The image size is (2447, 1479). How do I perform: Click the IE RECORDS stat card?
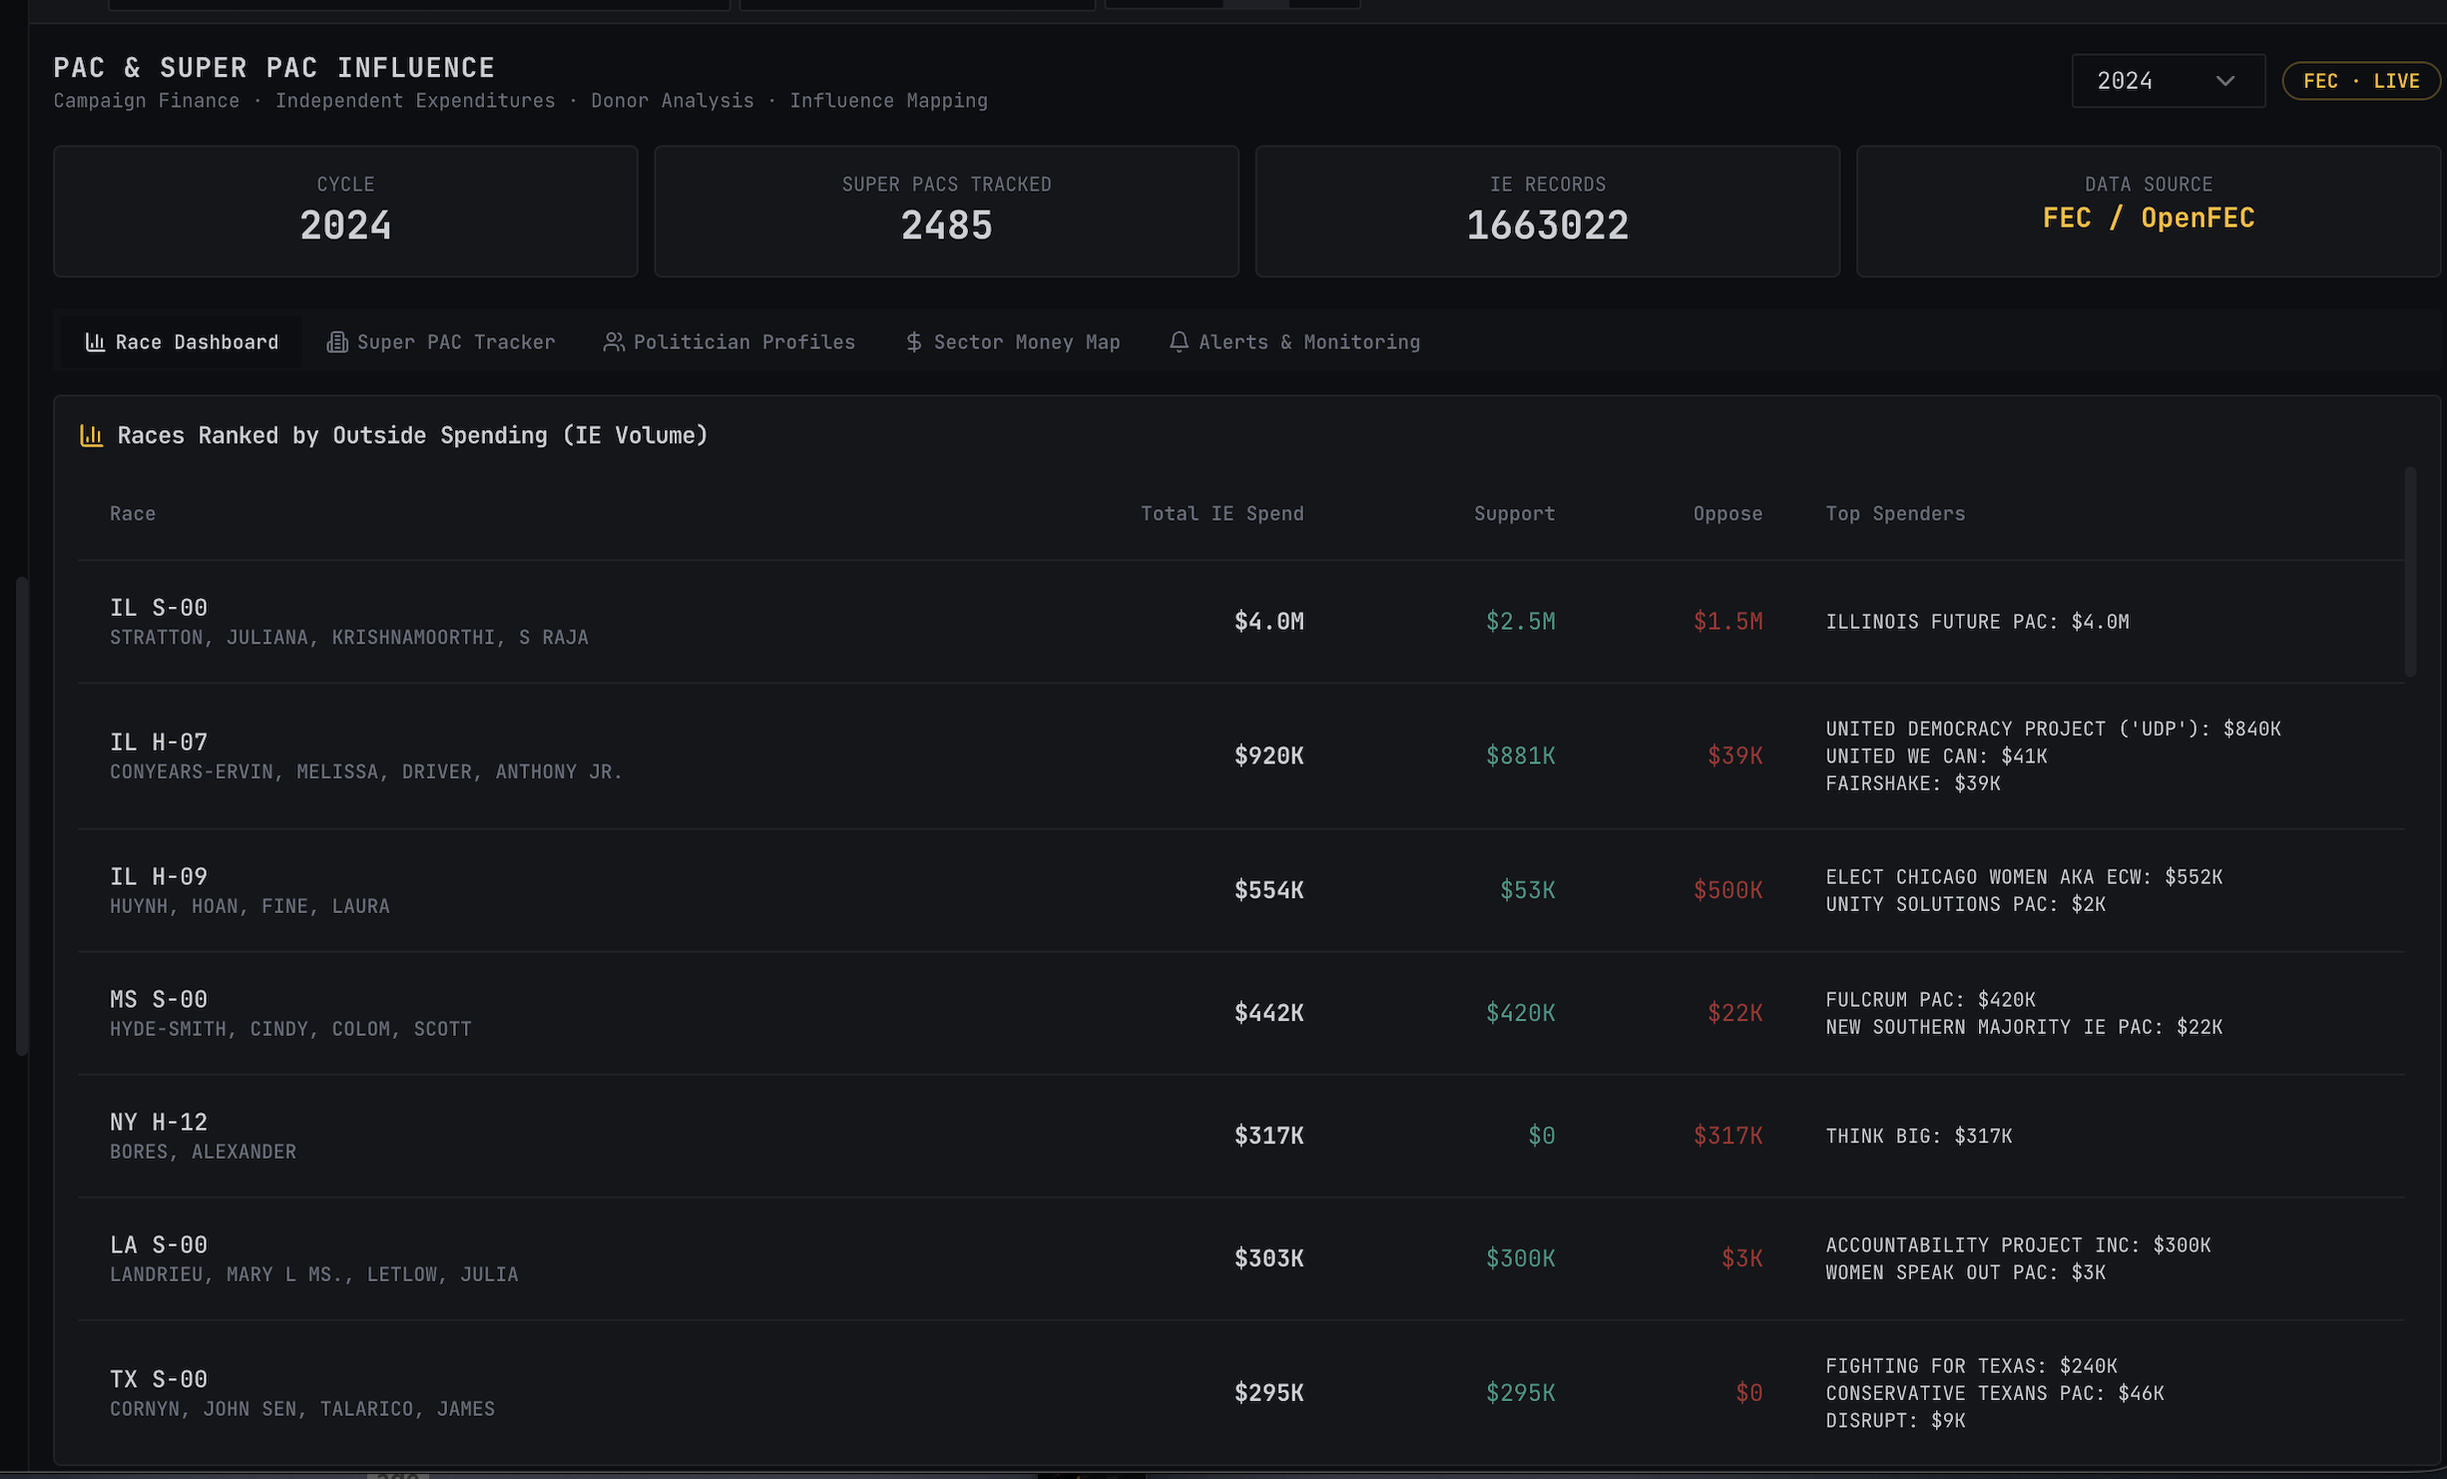(1547, 211)
